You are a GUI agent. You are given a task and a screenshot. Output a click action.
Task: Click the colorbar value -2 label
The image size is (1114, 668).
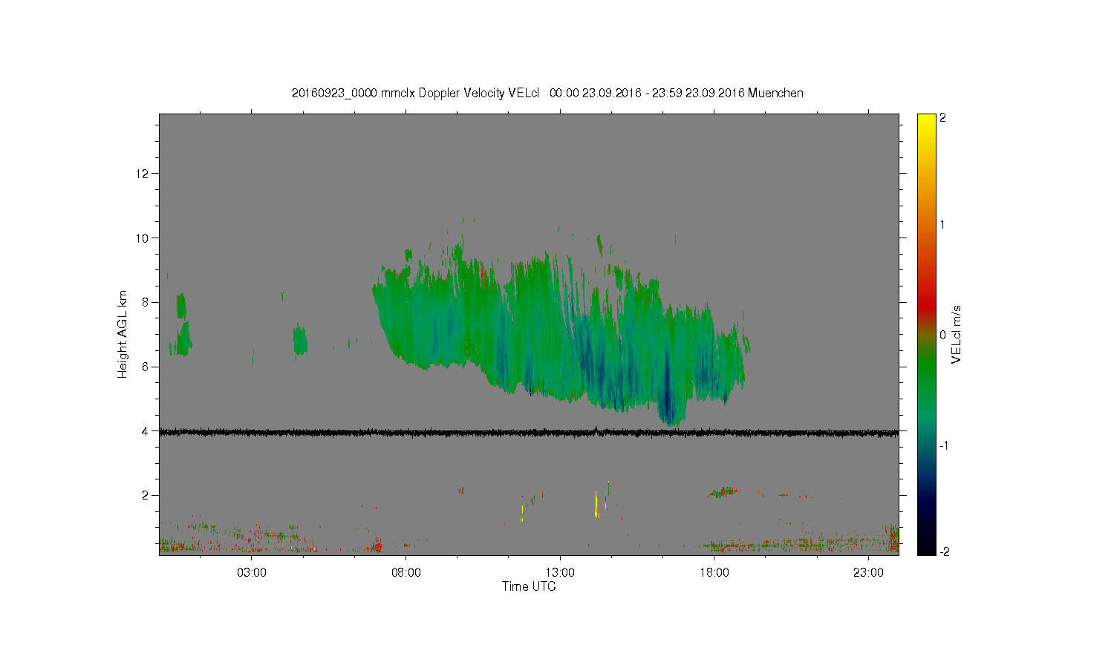(943, 552)
